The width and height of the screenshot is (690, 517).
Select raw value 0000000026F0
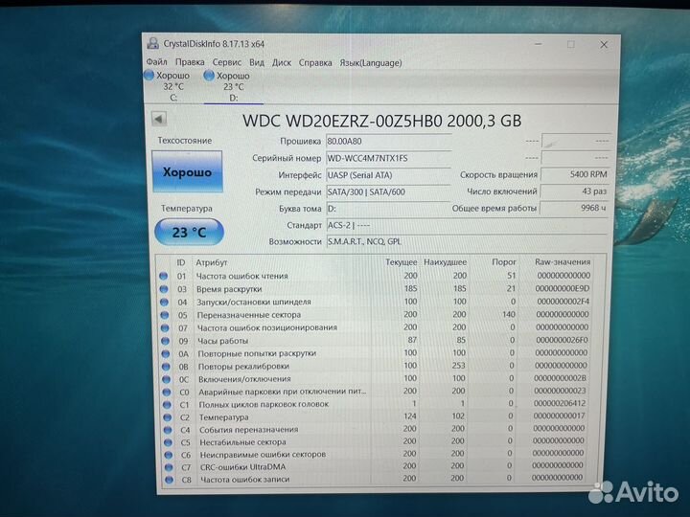[x=562, y=340]
